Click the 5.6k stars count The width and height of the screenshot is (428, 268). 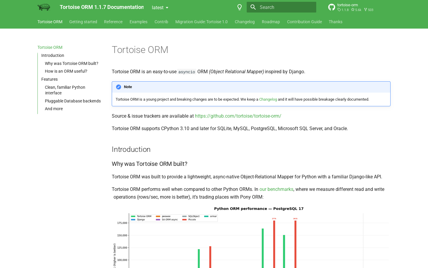(356, 10)
